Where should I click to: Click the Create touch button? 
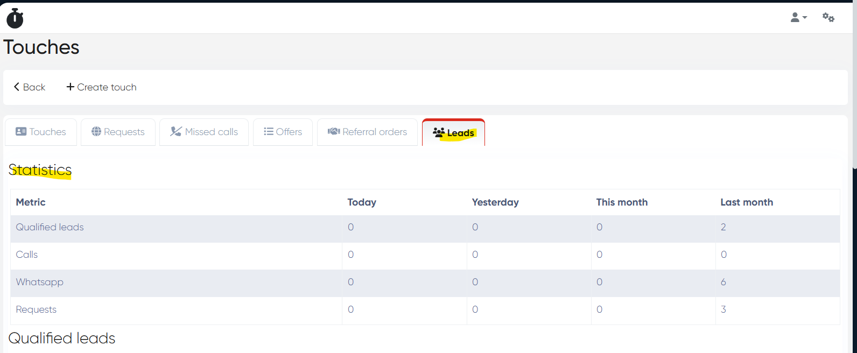coord(101,87)
